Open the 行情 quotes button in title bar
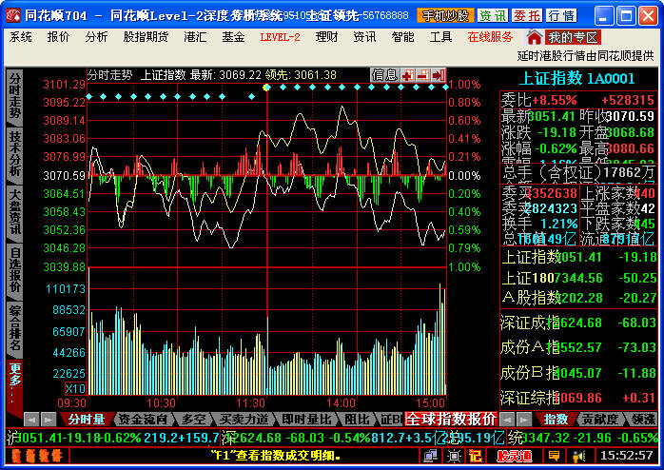 tap(561, 15)
